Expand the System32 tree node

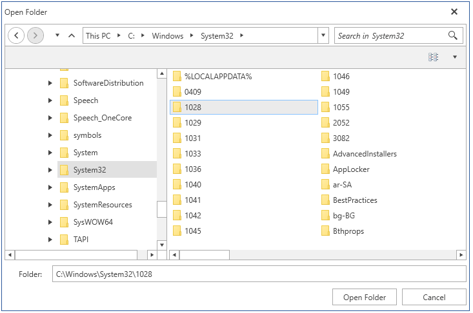click(50, 170)
